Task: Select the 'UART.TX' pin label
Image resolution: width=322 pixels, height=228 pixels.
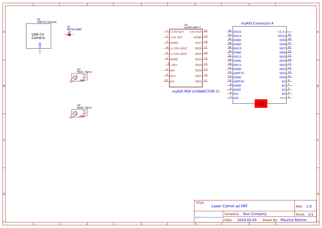Action: [x=239, y=73]
